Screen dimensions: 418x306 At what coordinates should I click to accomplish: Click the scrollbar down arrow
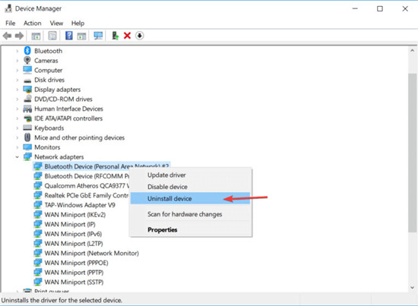coord(413,288)
